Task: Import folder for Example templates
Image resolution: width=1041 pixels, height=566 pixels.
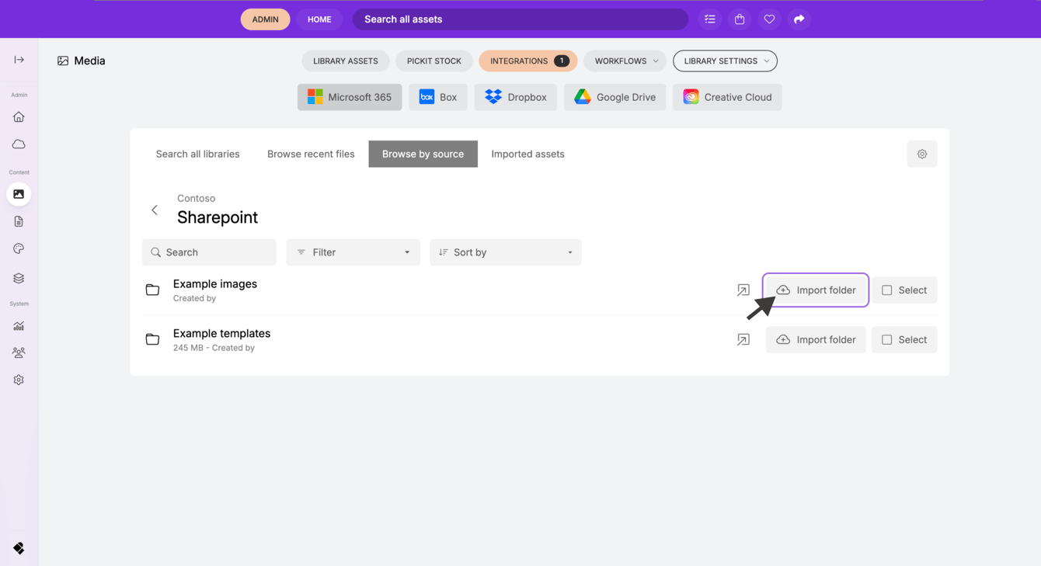Action: (816, 340)
